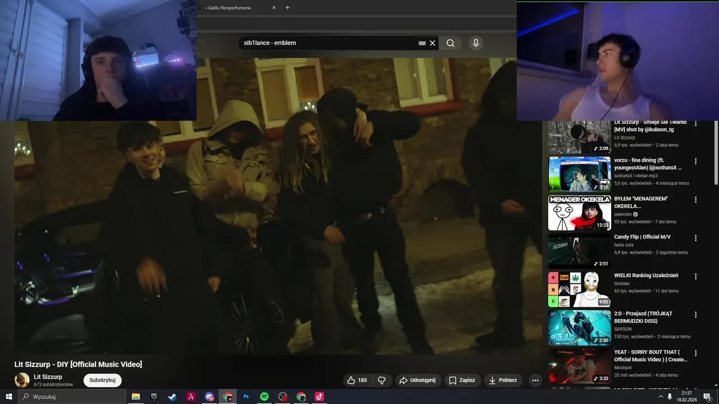Open Spotify from the taskbar
This screenshot has width=719, height=404.
click(265, 397)
